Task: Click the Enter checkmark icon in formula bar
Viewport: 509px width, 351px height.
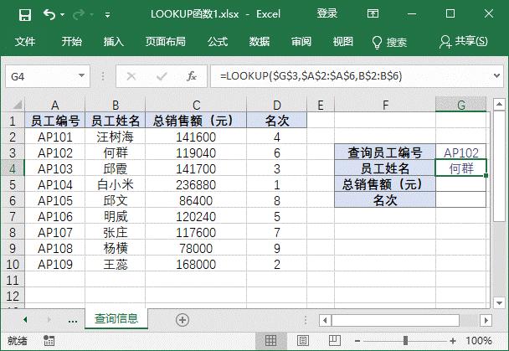Action: click(x=162, y=76)
